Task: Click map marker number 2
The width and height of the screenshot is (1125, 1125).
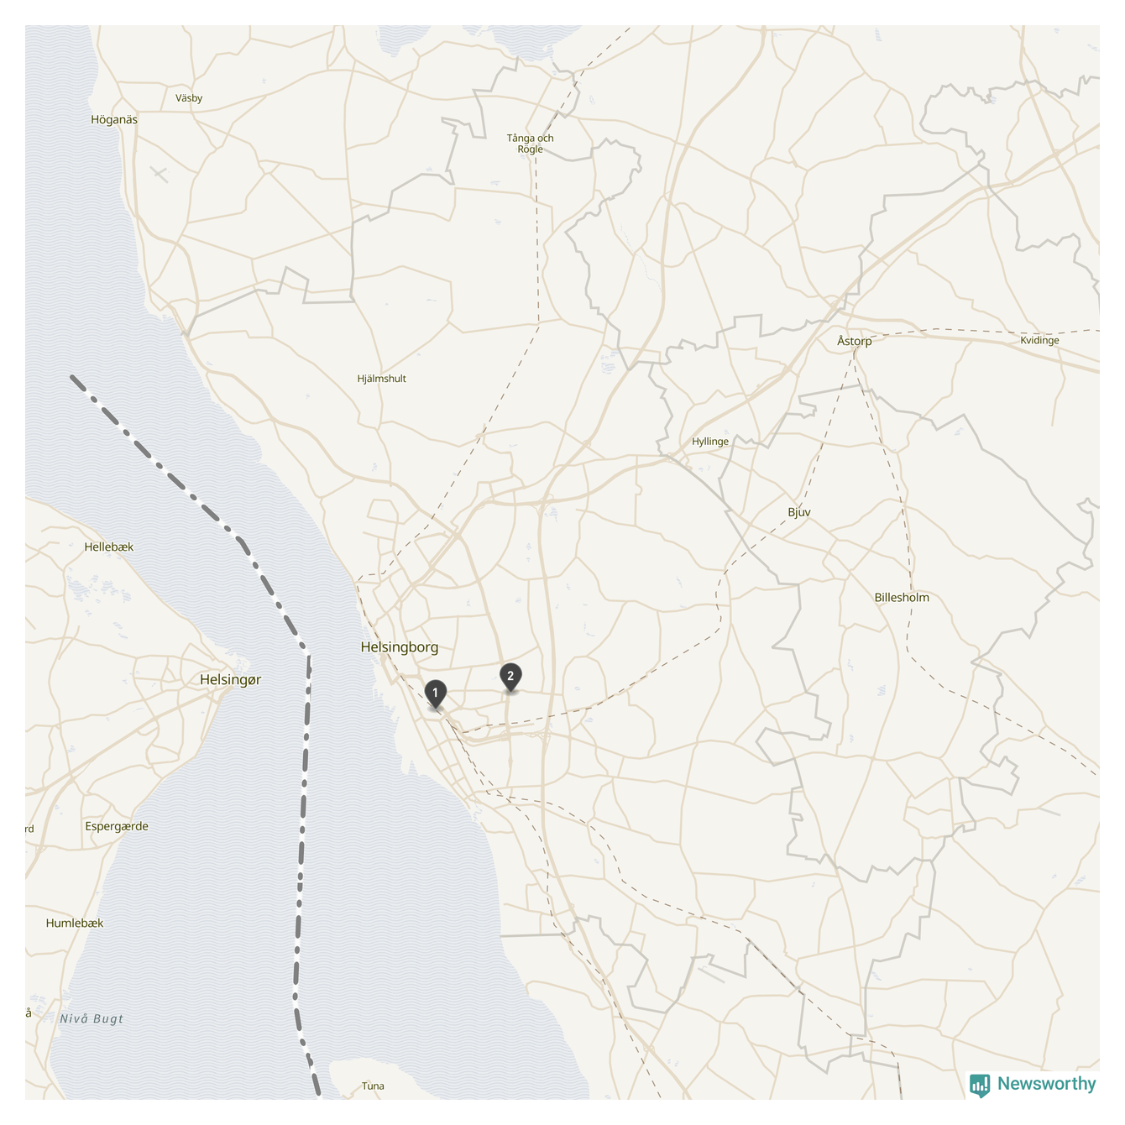Action: tap(510, 677)
